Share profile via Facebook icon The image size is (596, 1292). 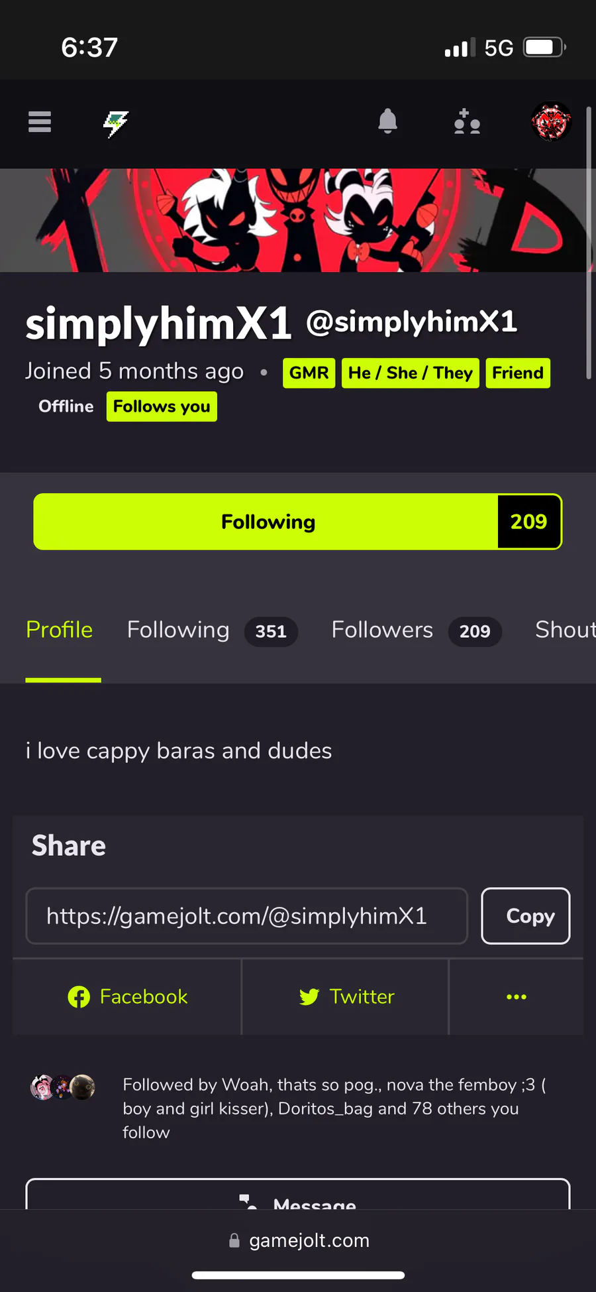tap(79, 997)
